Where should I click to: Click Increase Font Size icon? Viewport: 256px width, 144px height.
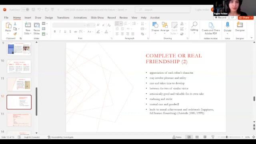(98, 25)
